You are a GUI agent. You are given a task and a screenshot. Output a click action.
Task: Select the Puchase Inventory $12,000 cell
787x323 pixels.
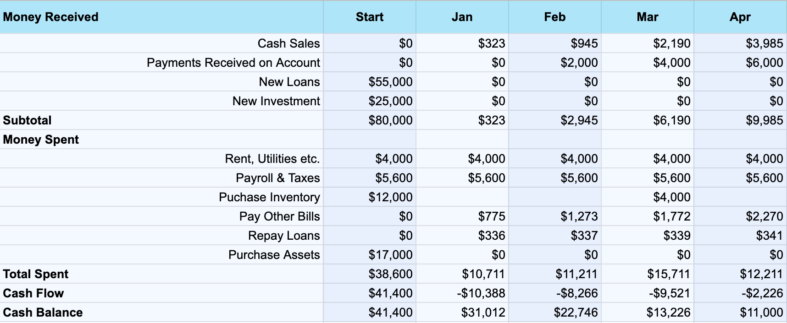tap(390, 197)
